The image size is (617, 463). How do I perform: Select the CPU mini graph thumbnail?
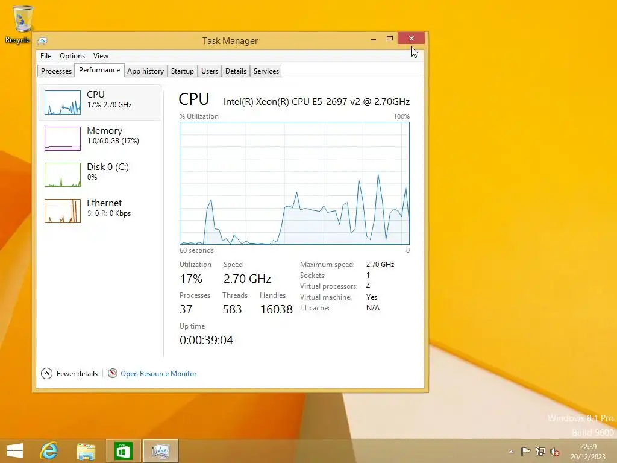pos(63,102)
